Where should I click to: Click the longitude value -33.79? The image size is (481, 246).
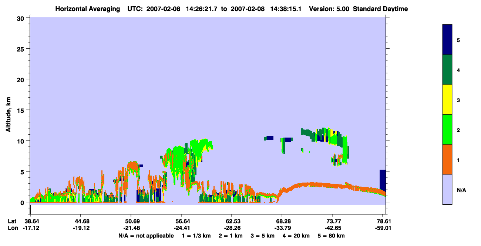pyautogui.click(x=282, y=228)
